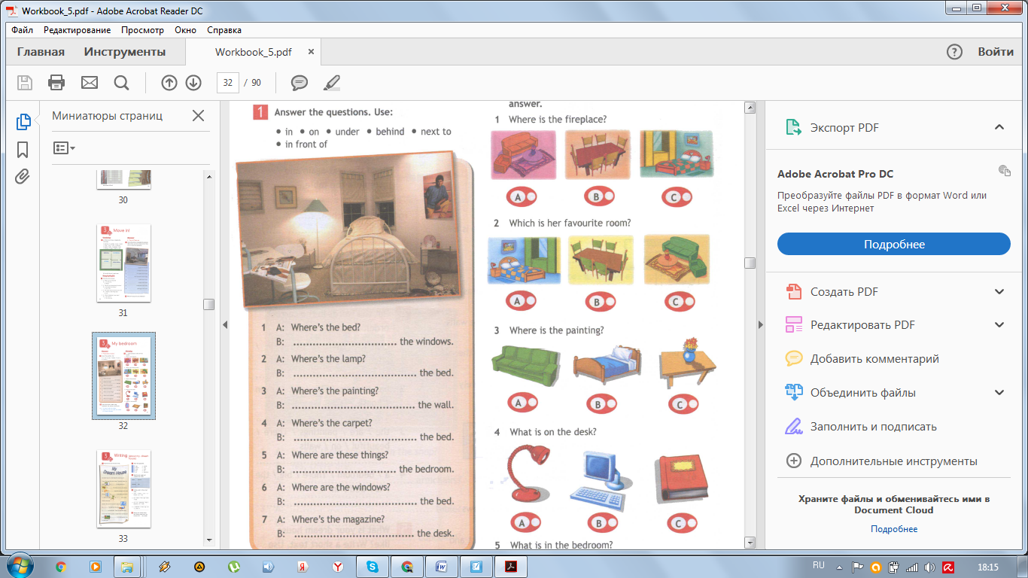Screen dimensions: 1028x578
Task: Click the comment speech bubble icon
Action: coord(300,83)
